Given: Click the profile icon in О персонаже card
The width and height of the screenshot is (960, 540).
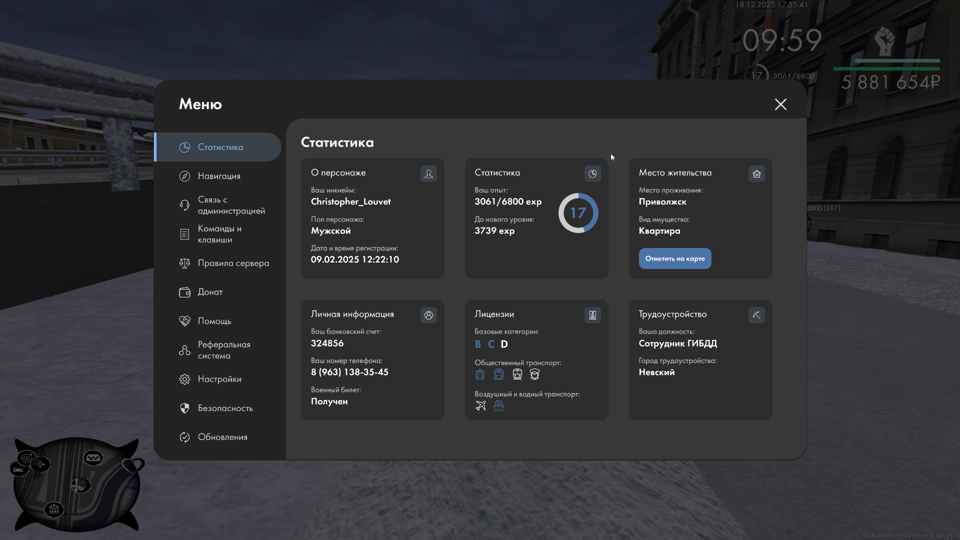Looking at the screenshot, I should click(x=428, y=173).
